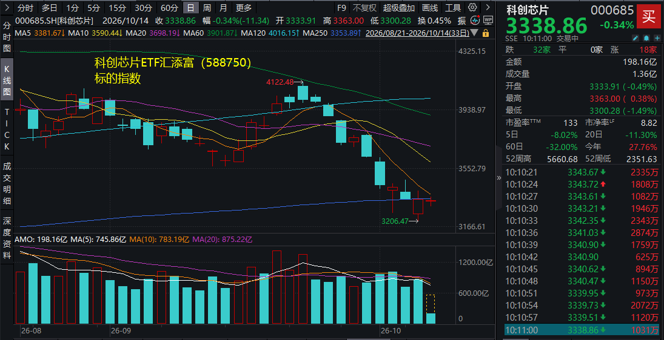
Task: Select the 30分 period
Action: (143, 8)
